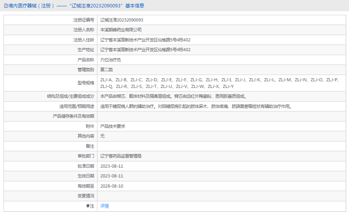Screen dimensions: 349x213
Task: Select registration number 辽械注准20232090093 cell
Action: click(122, 20)
